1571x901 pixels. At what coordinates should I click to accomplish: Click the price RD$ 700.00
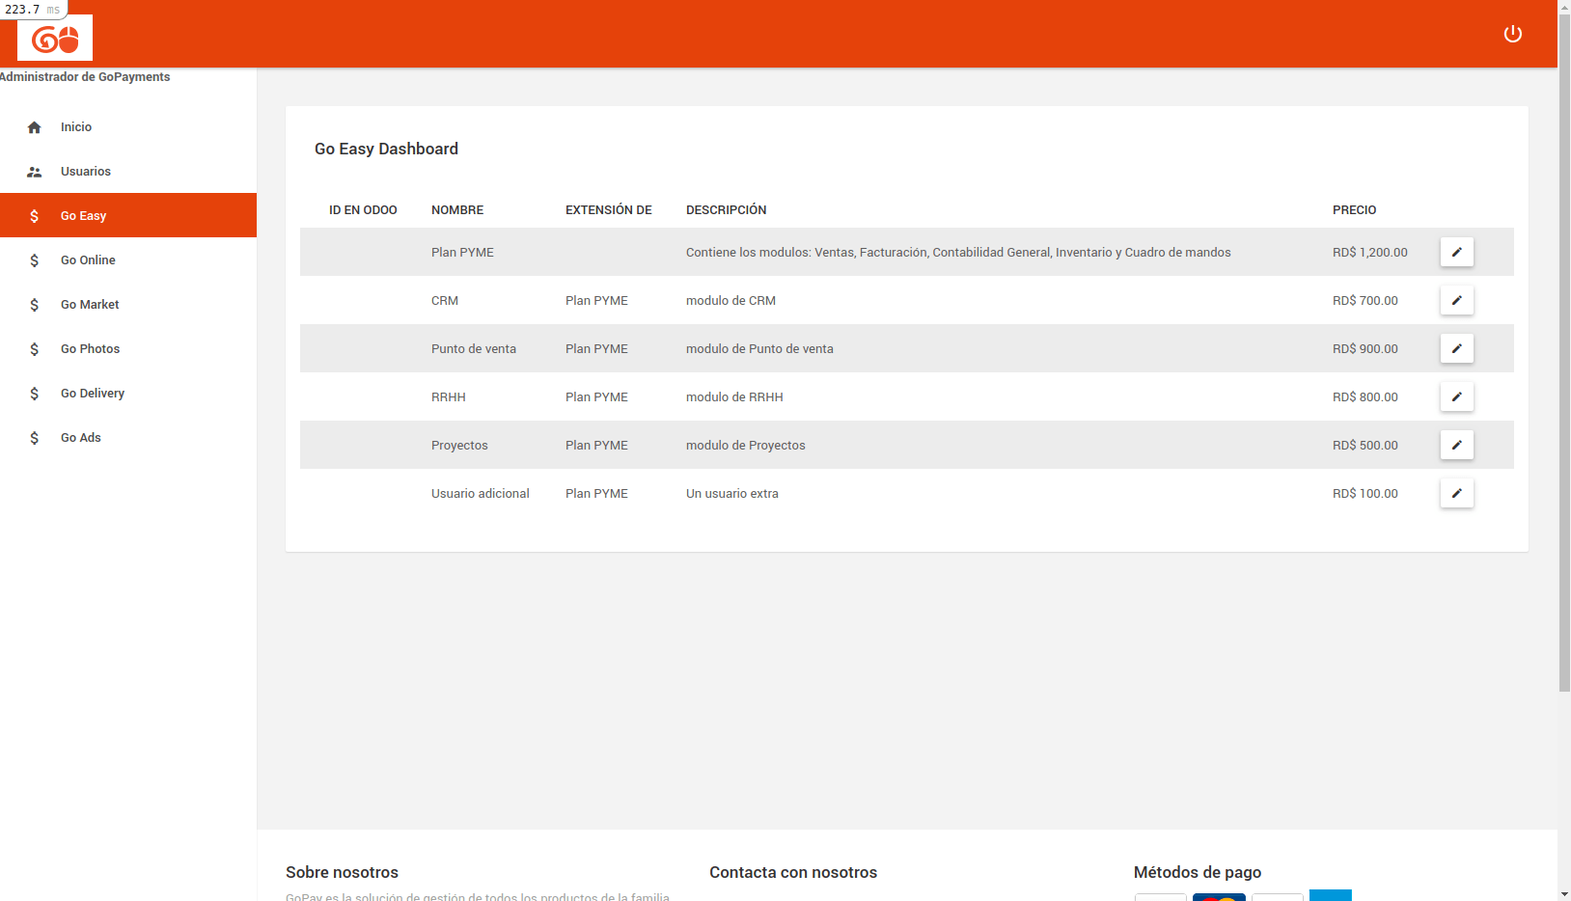point(1365,301)
